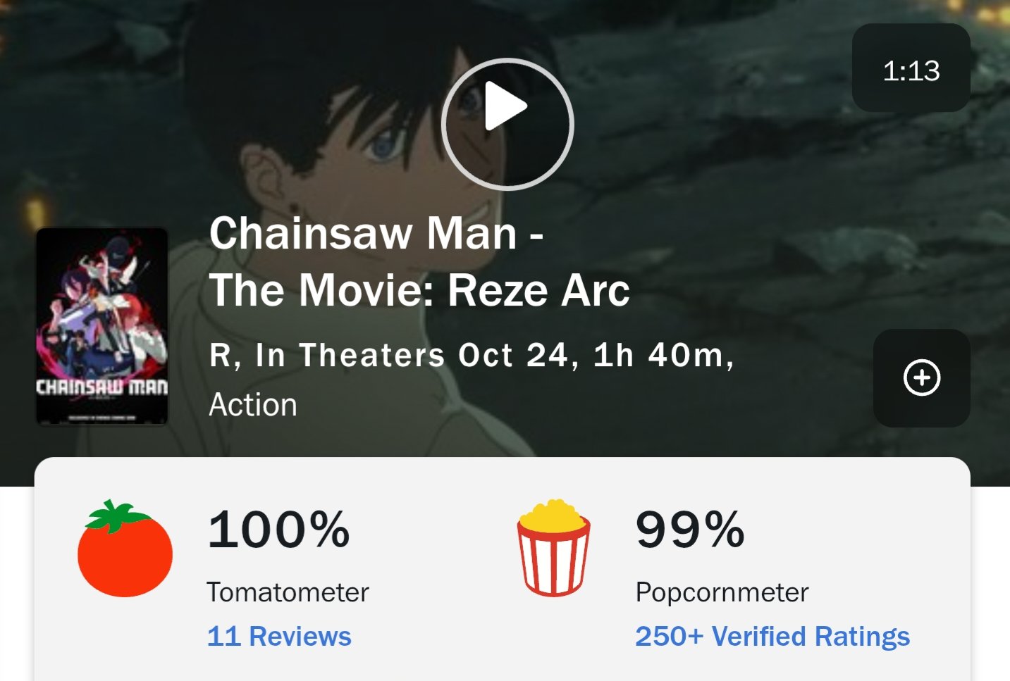Click the R rating label
Image resolution: width=1010 pixels, height=681 pixels.
click(219, 356)
